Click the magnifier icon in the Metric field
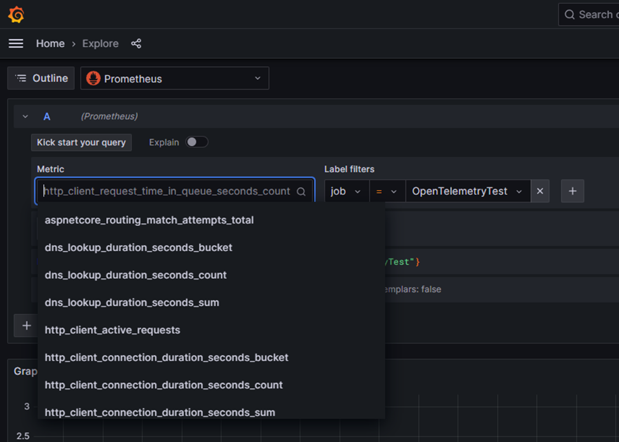619x442 pixels. (301, 191)
